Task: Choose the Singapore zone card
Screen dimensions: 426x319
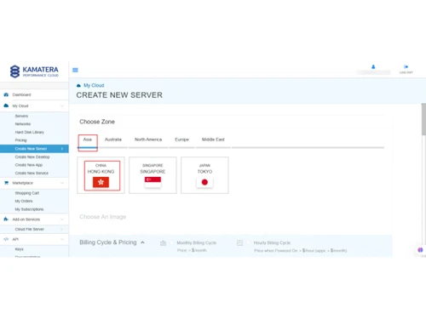Action: (x=153, y=175)
